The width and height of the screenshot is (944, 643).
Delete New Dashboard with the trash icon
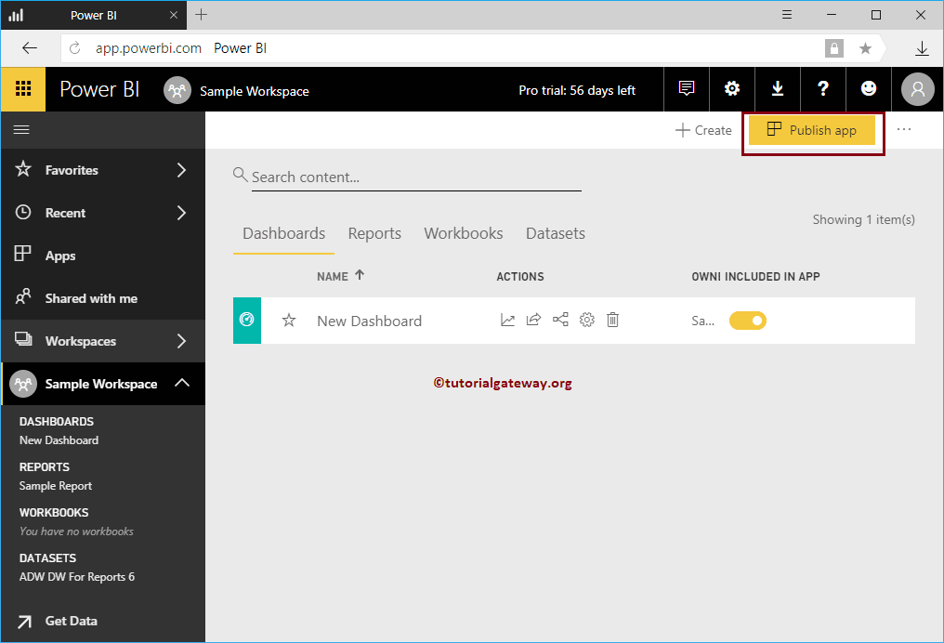click(x=612, y=319)
